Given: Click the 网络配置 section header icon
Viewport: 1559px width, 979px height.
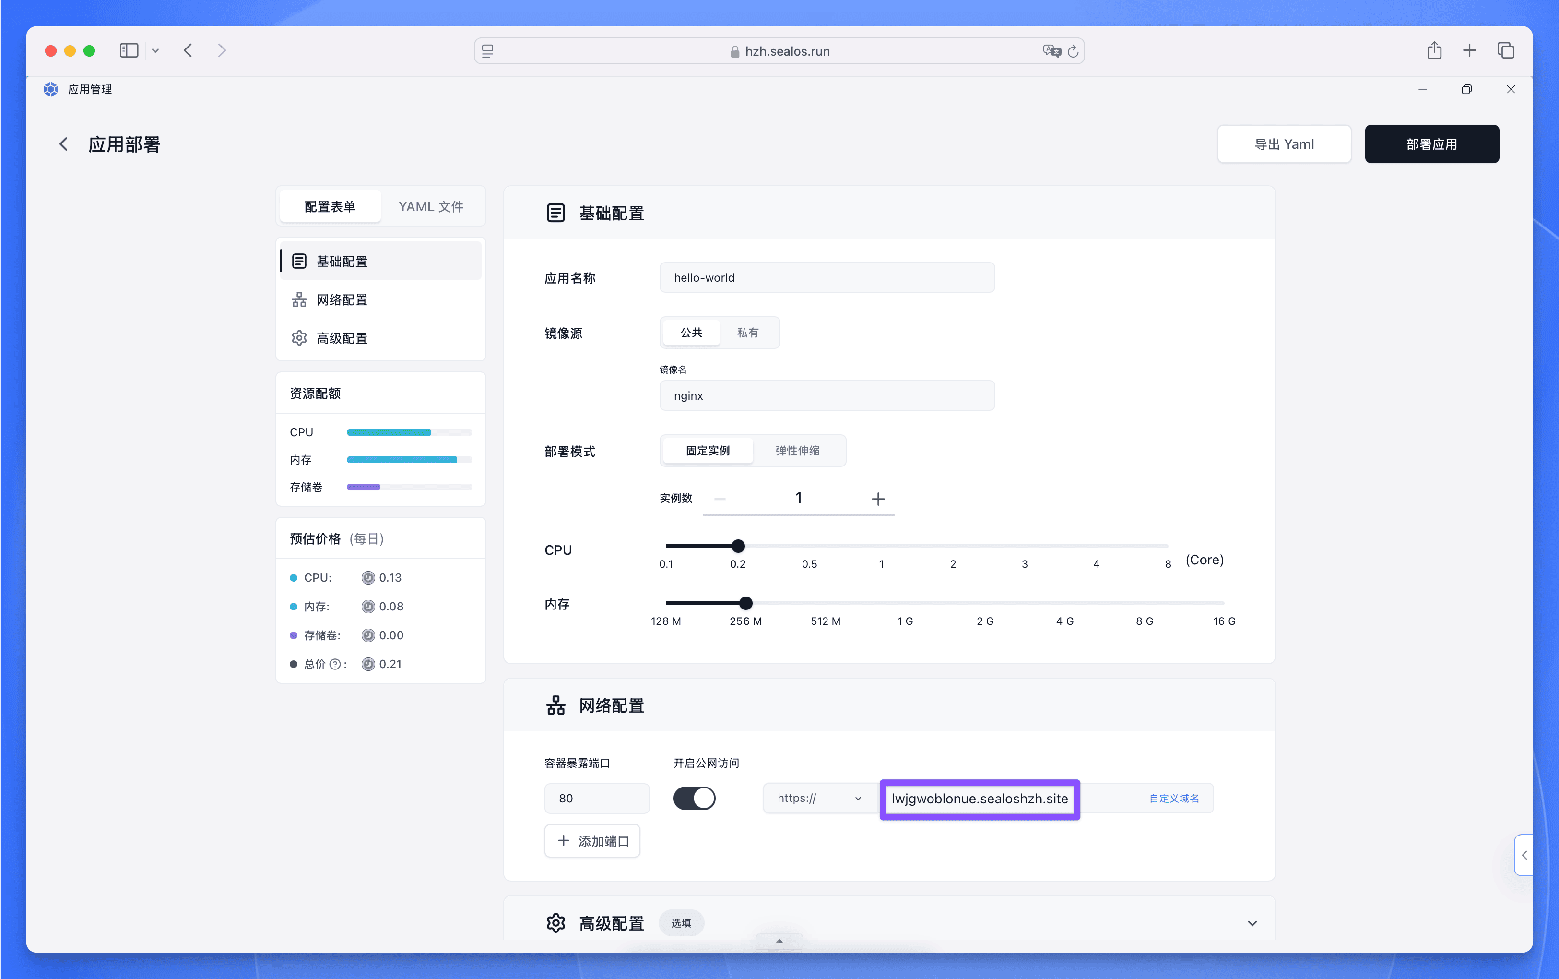Looking at the screenshot, I should pyautogui.click(x=555, y=705).
